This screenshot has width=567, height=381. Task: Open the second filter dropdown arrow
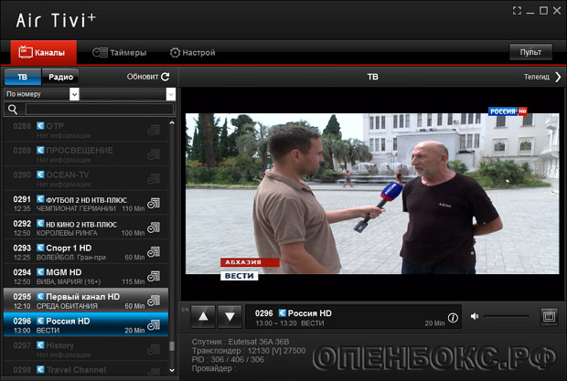click(x=171, y=95)
